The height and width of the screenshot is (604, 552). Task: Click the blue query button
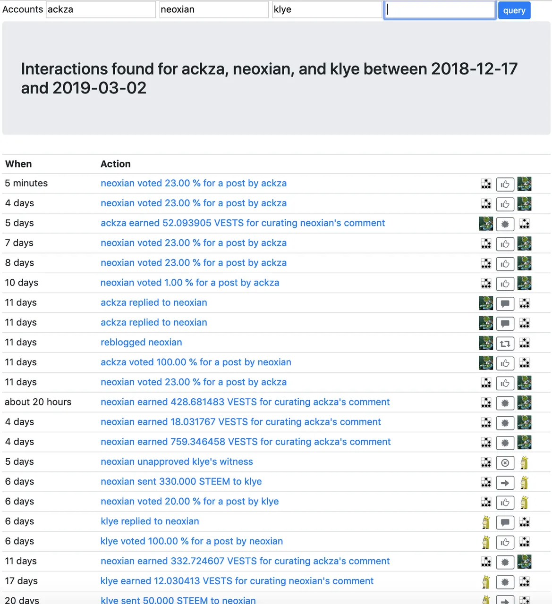(514, 10)
